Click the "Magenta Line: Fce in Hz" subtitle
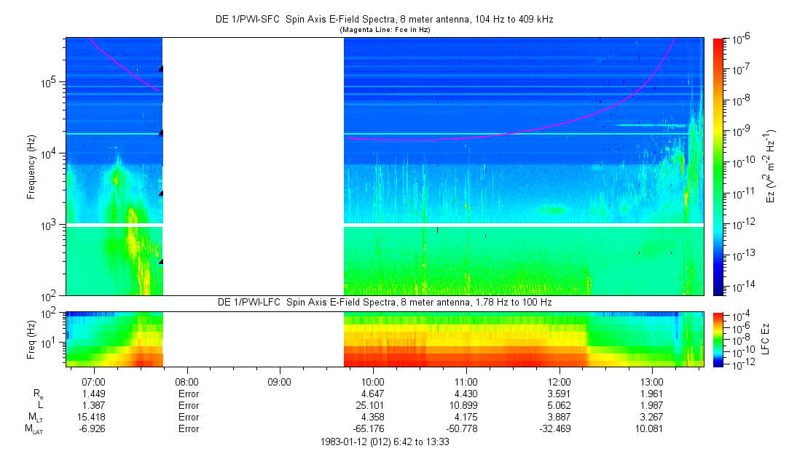Image resolution: width=789 pixels, height=451 pixels. coord(384,30)
